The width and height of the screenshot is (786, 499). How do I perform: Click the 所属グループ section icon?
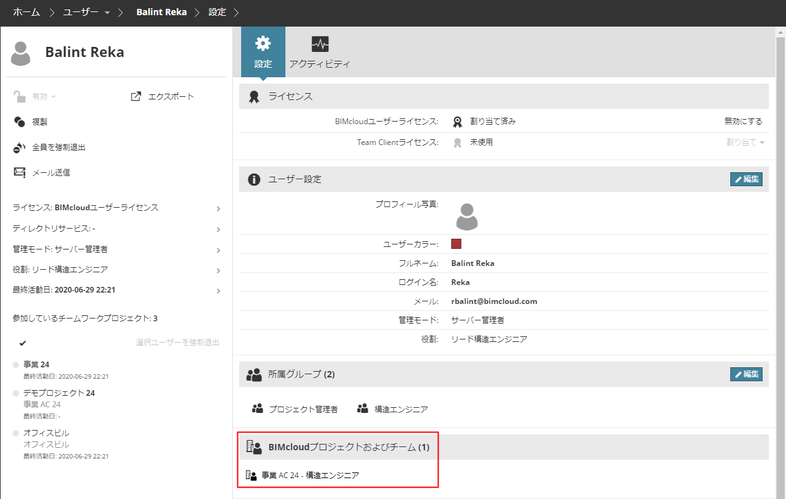click(254, 375)
